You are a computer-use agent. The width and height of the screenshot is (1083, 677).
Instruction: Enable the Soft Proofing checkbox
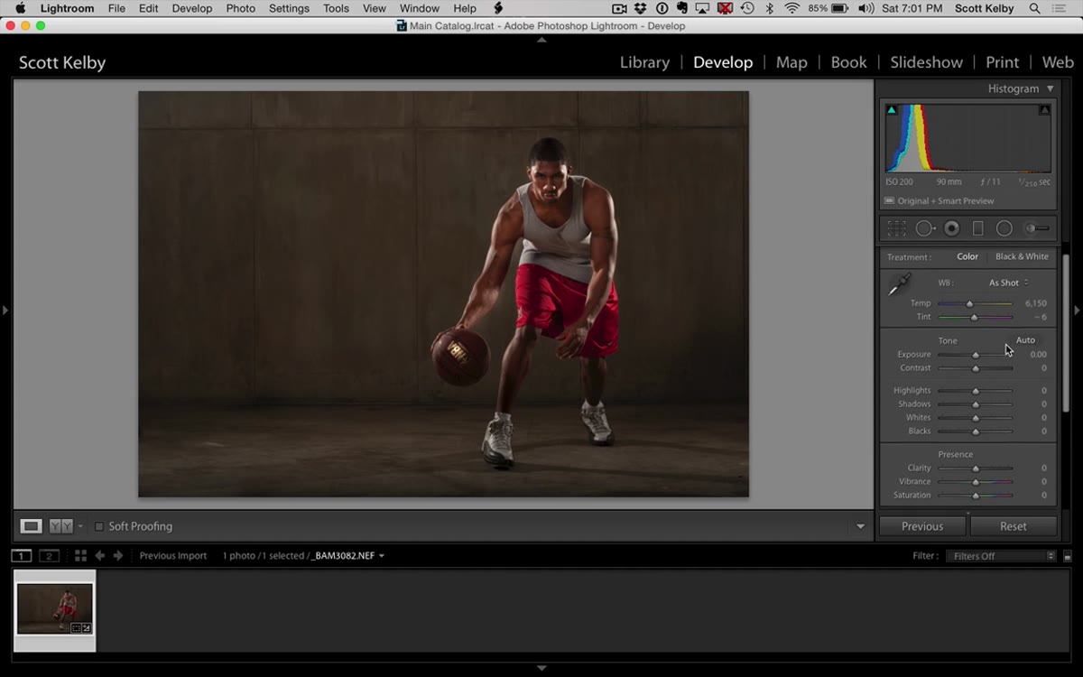click(x=99, y=526)
